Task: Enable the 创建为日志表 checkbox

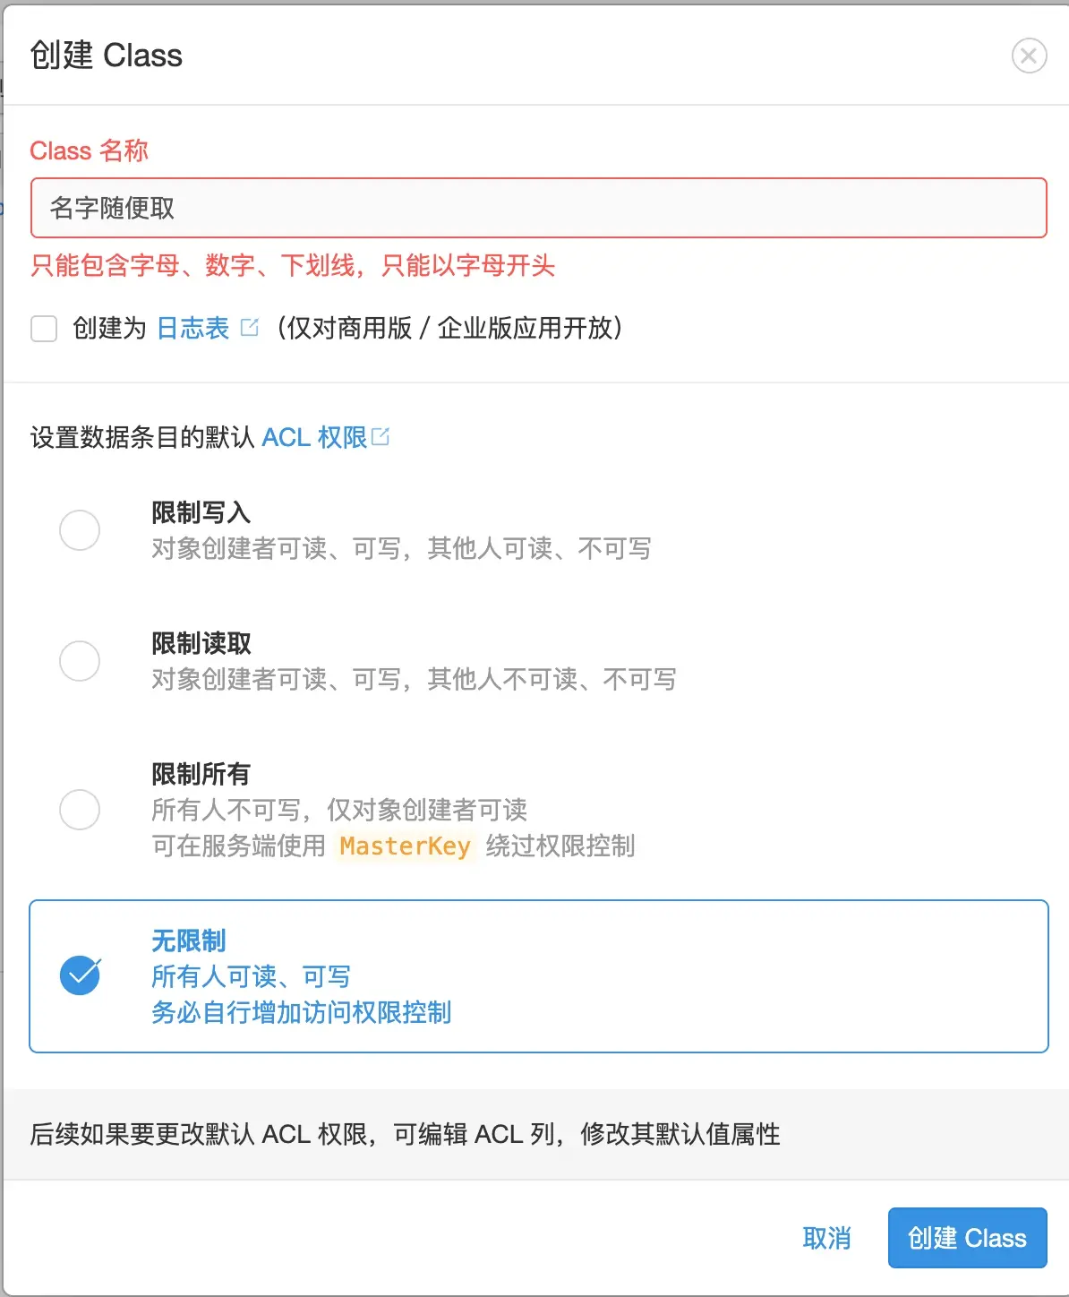Action: [44, 329]
